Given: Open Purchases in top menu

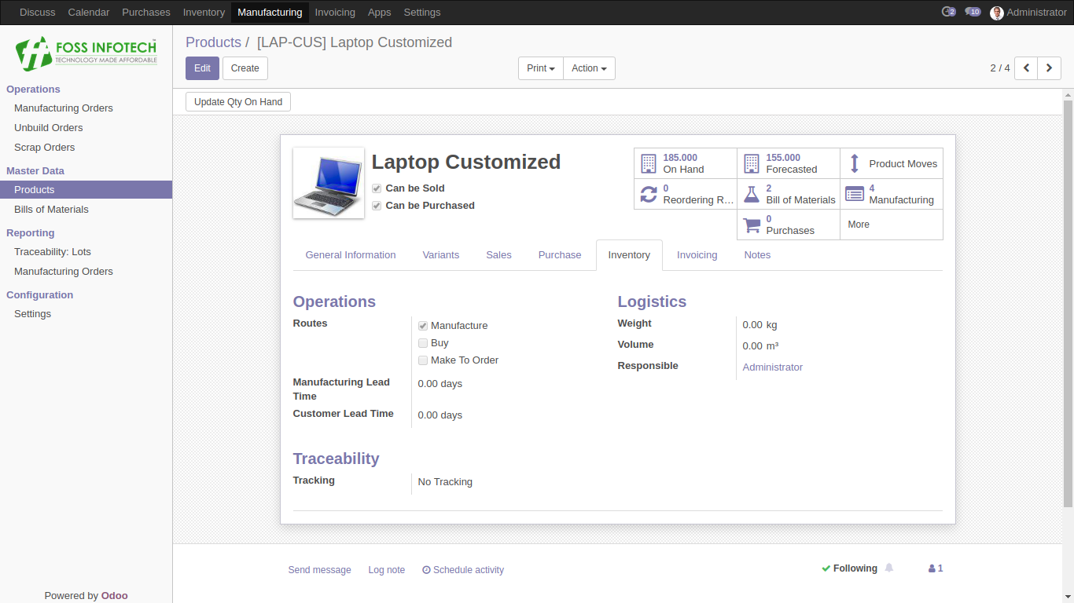Looking at the screenshot, I should click(x=146, y=13).
